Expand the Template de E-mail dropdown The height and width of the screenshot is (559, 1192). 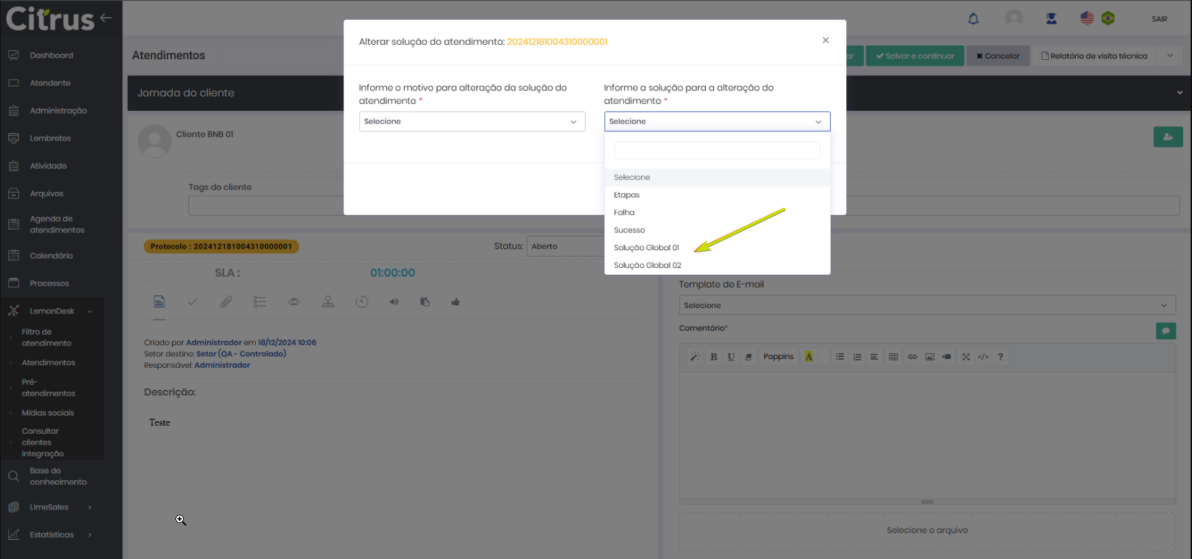[x=927, y=305]
